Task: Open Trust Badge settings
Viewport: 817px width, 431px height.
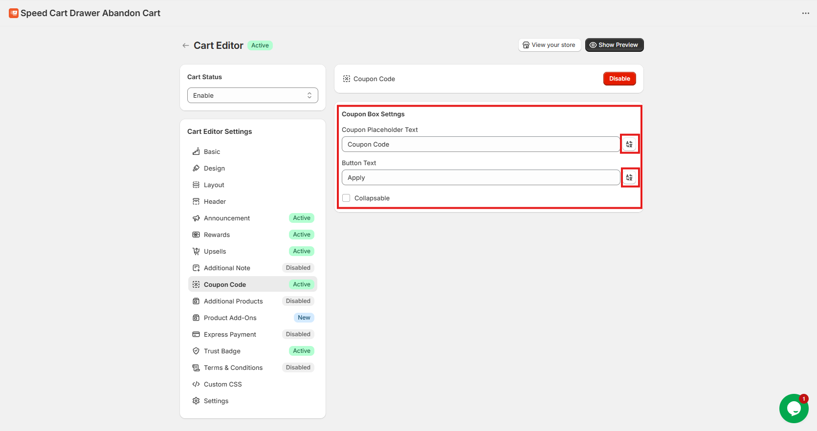Action: 222,351
